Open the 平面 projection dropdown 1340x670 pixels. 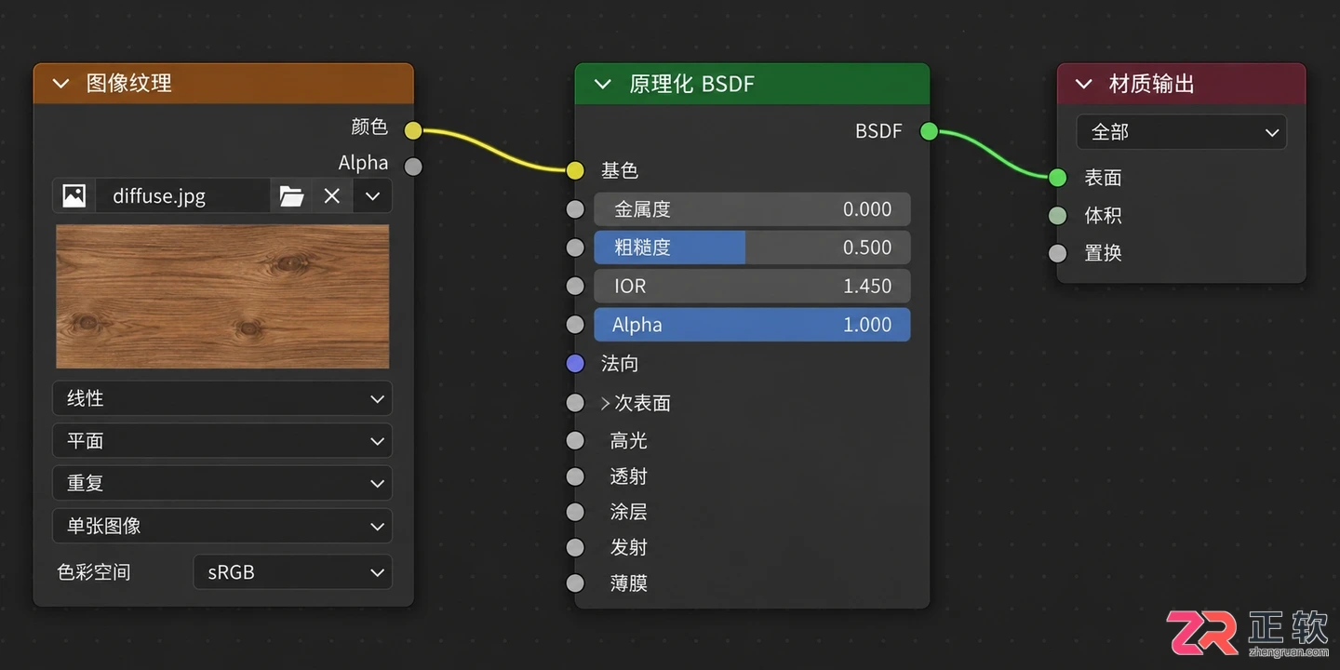222,441
